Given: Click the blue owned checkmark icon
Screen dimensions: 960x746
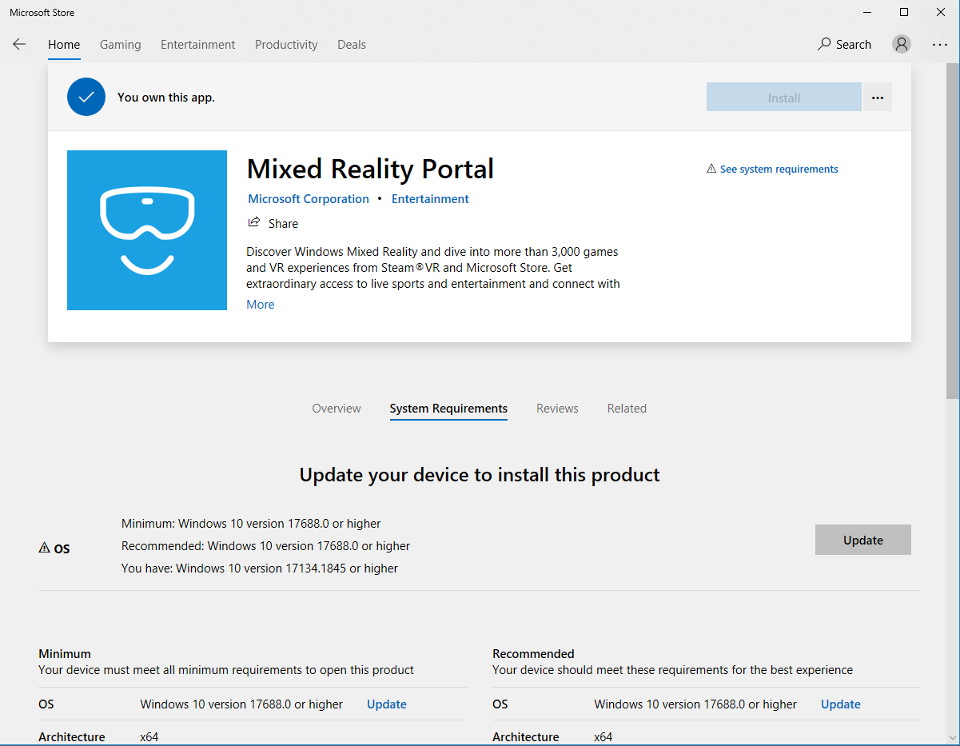Looking at the screenshot, I should pos(86,97).
